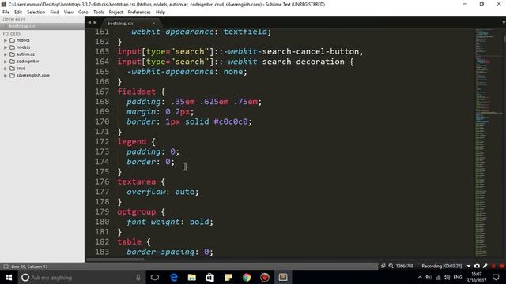The height and width of the screenshot is (284, 506).
Task: Open the Selection menu
Action: click(36, 13)
